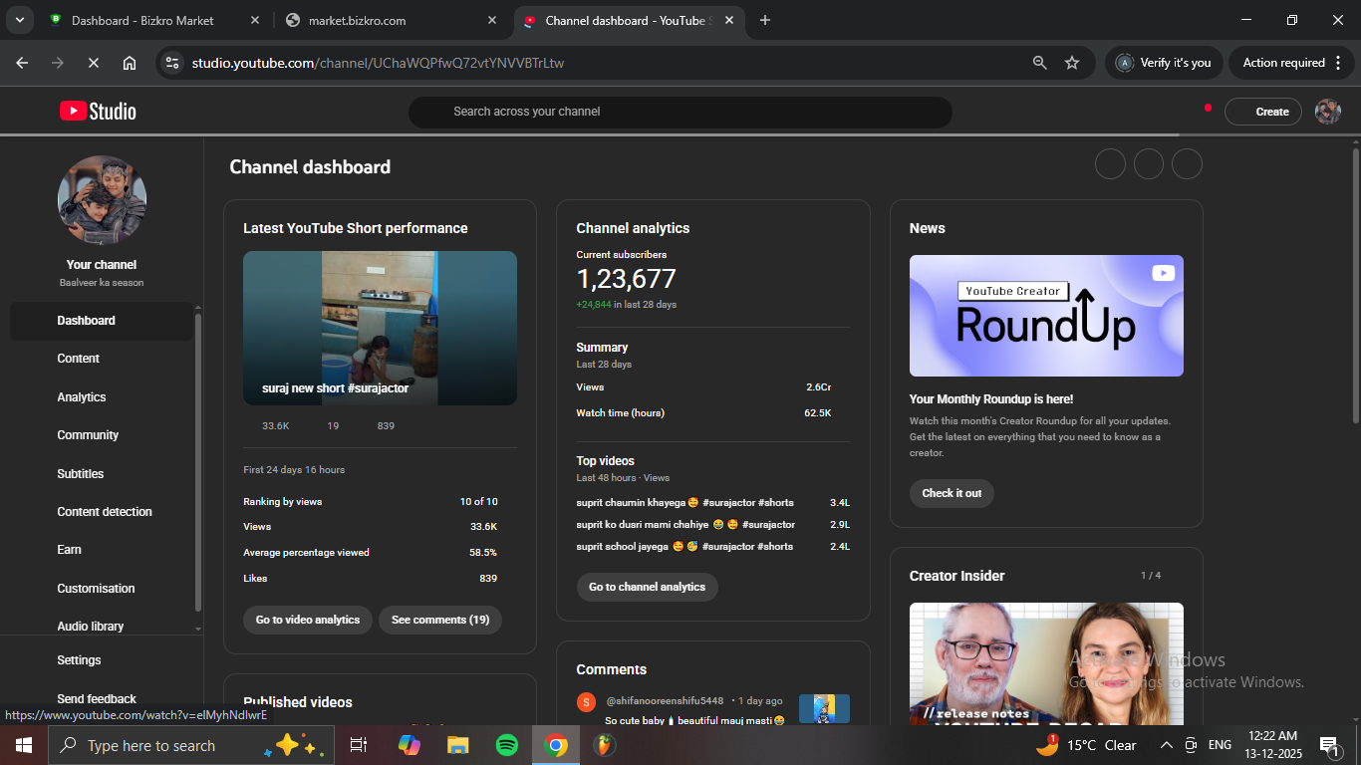1361x765 pixels.
Task: Open the suraj new short thumbnail
Action: [x=380, y=328]
